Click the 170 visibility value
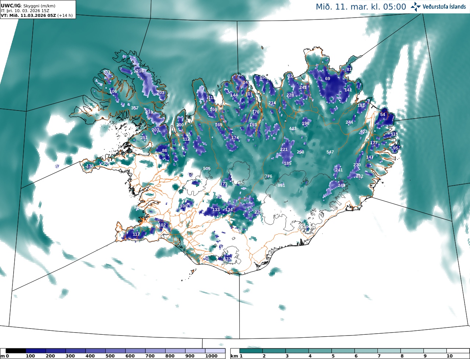 click(x=256, y=112)
